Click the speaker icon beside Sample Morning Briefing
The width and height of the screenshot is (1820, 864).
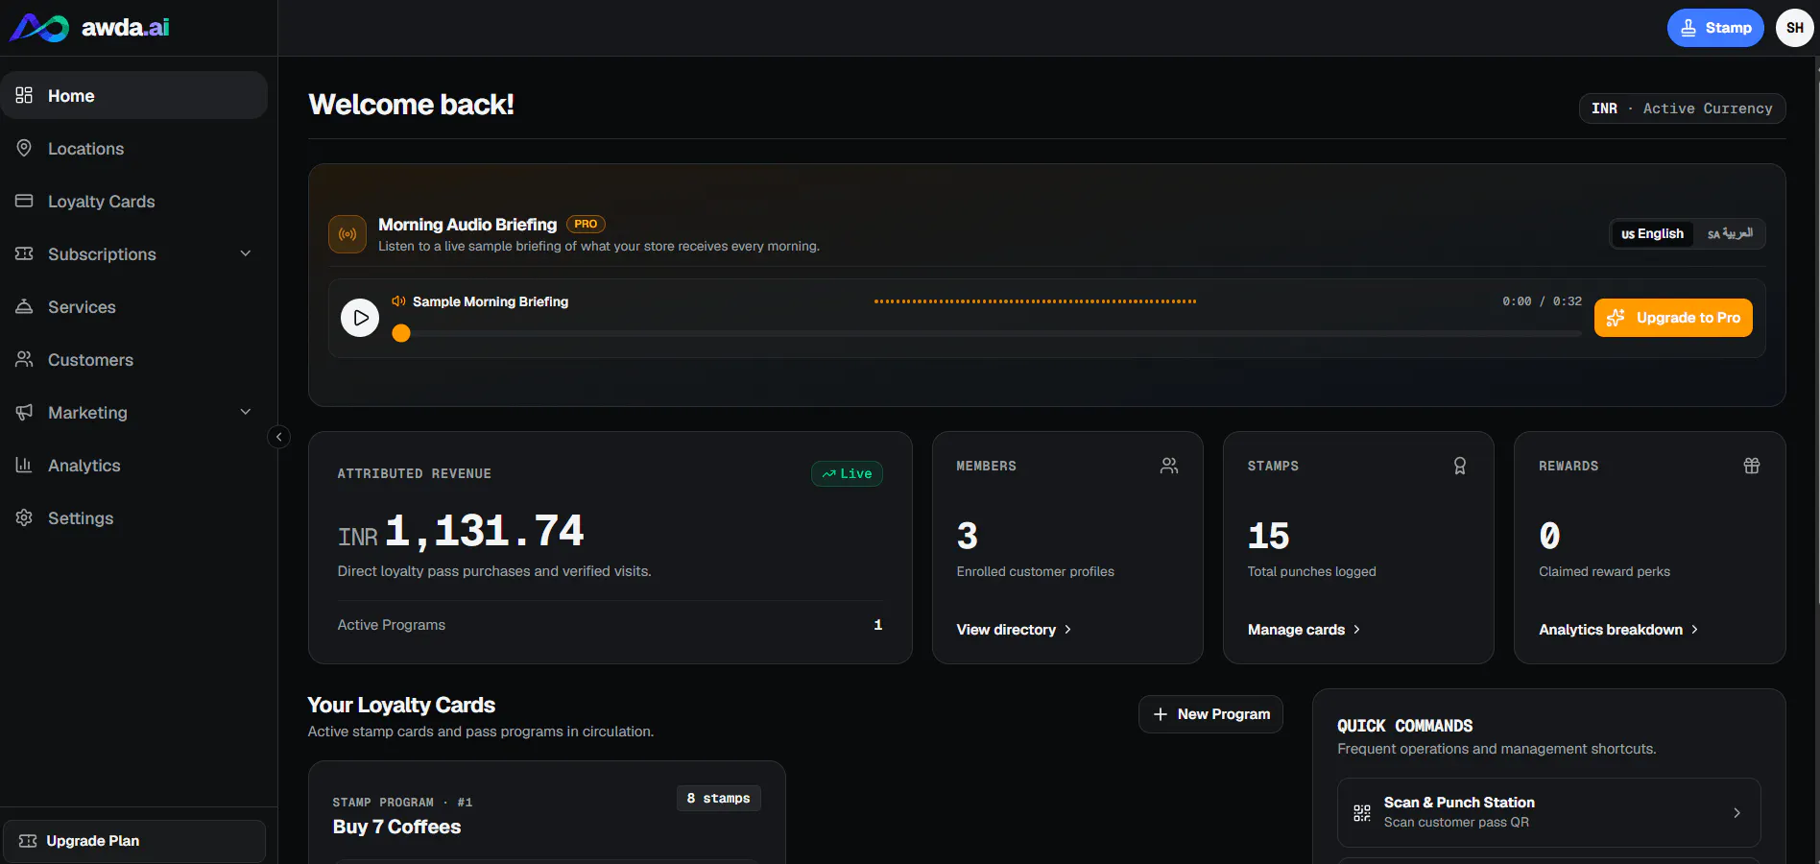[398, 301]
